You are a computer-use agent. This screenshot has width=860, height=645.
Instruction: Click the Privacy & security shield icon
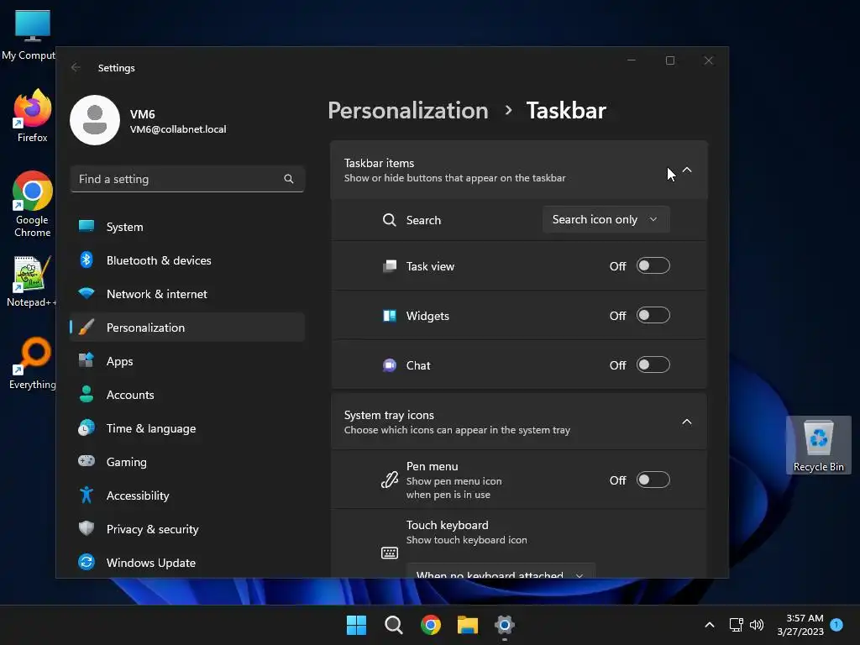tap(87, 528)
